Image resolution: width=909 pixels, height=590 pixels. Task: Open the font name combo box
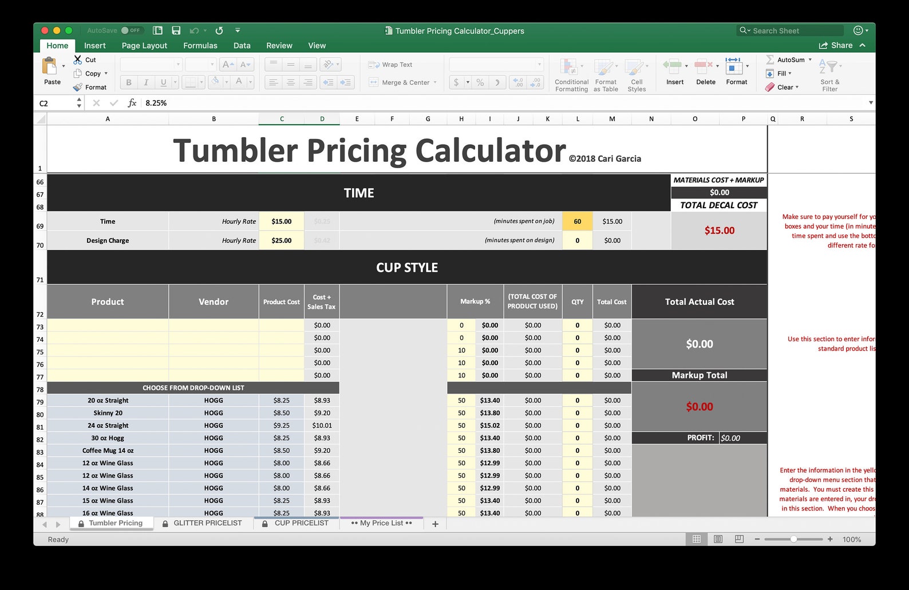coord(151,65)
